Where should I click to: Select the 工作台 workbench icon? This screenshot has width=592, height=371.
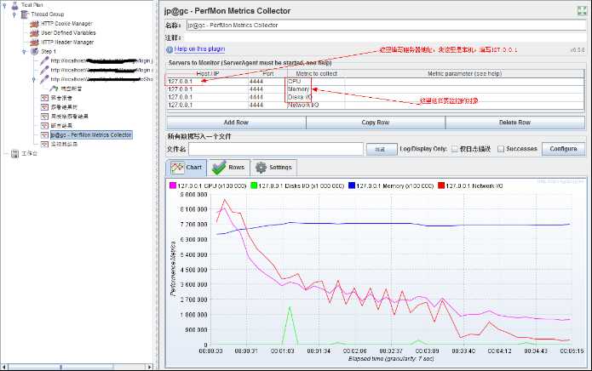pyautogui.click(x=14, y=153)
